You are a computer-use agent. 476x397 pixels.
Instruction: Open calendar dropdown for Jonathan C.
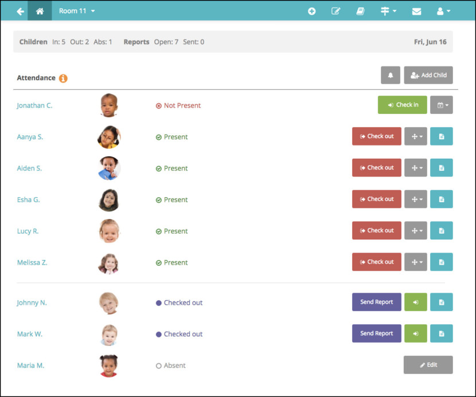click(442, 105)
